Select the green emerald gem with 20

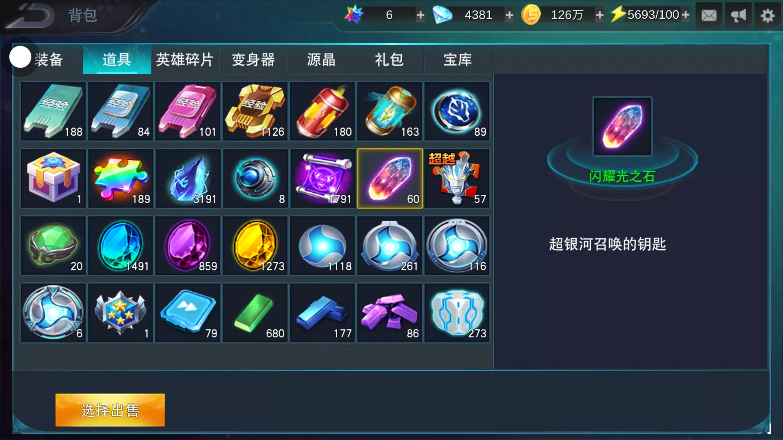(x=53, y=246)
